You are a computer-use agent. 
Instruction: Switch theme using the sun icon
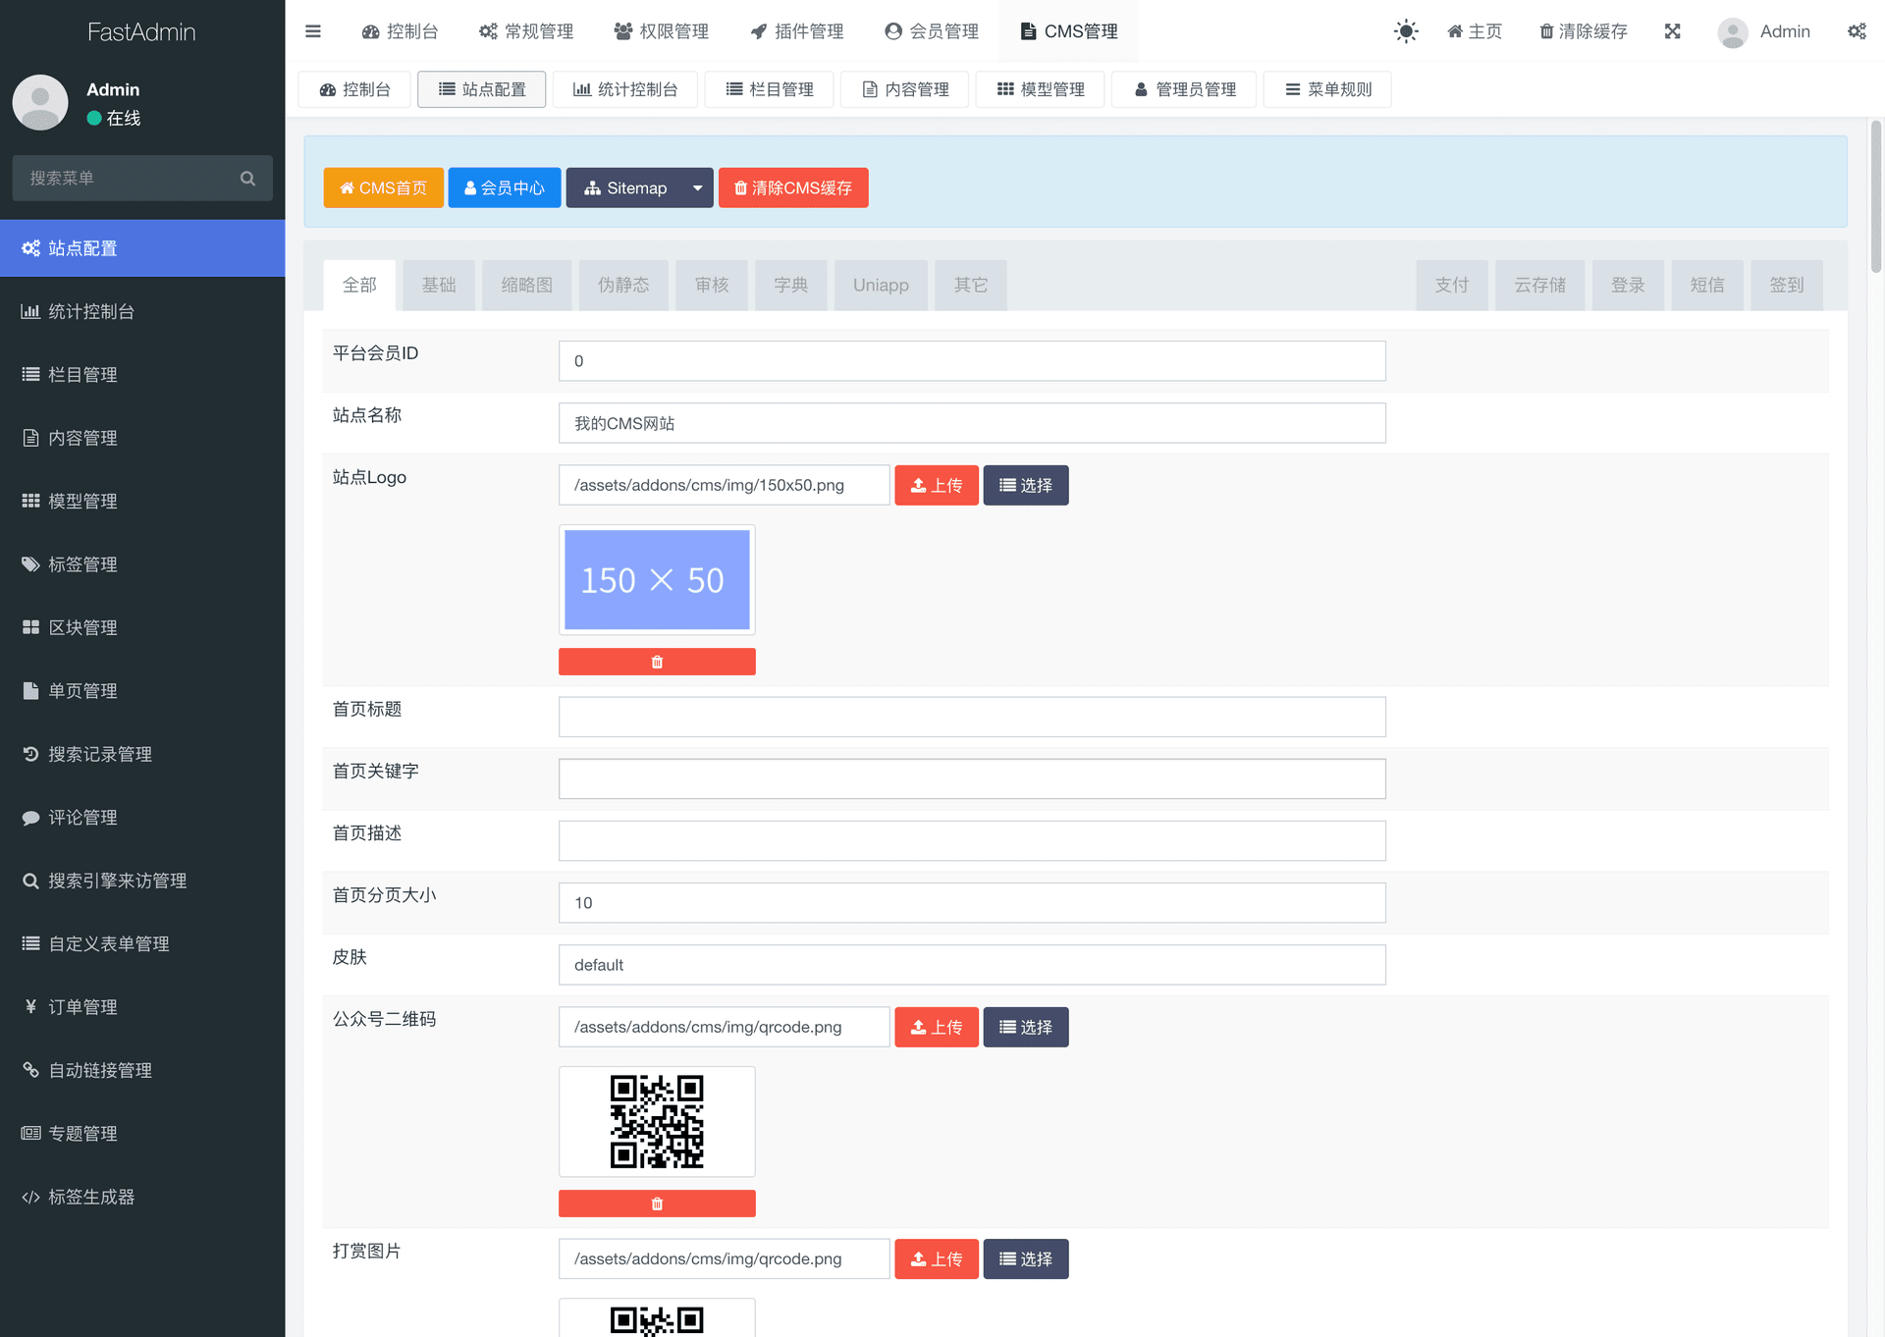[x=1406, y=30]
